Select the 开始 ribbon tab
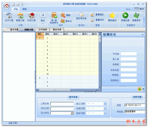This screenshot has width=148, height=127. tap(16, 9)
